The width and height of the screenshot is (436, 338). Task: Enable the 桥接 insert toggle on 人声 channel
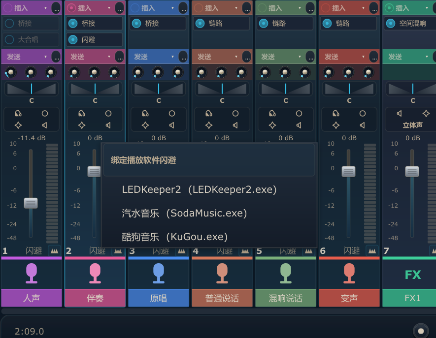(x=9, y=23)
